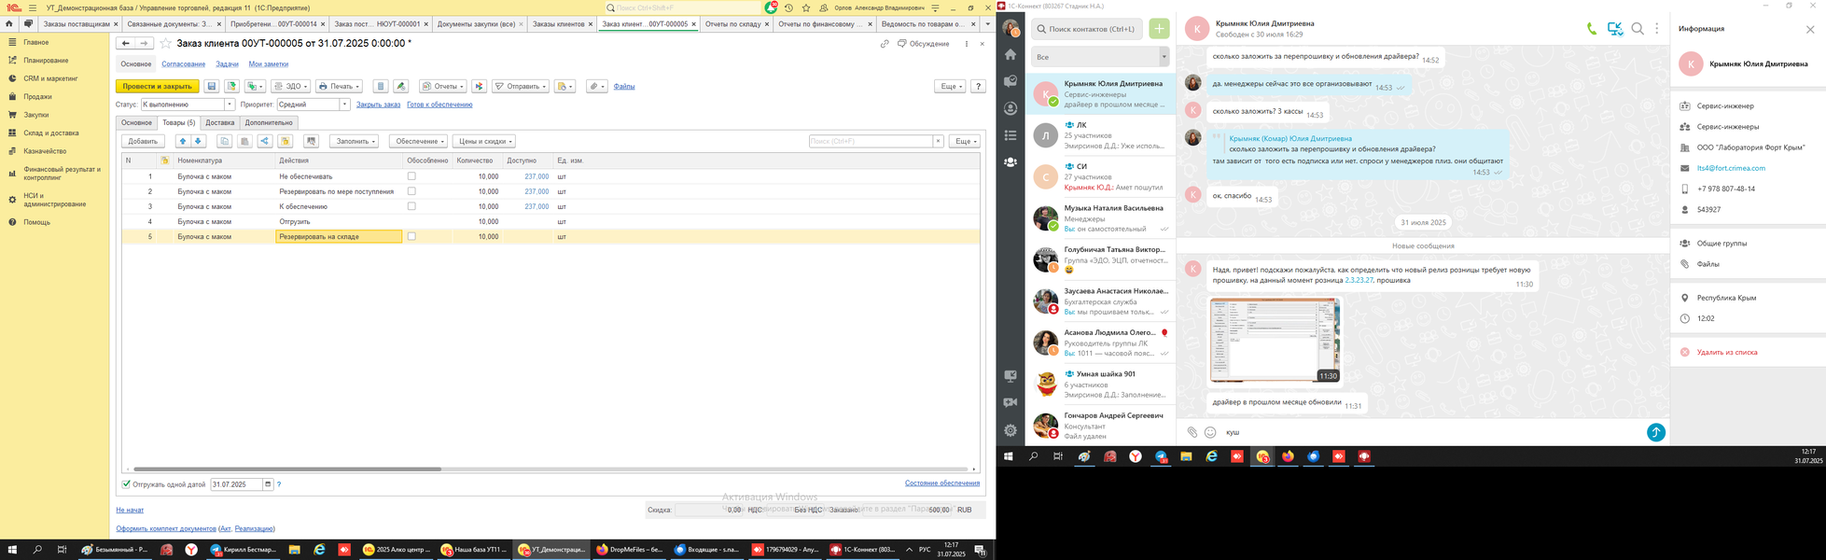
Task: Click the paperclip attach icon in message box
Action: (x=1192, y=432)
